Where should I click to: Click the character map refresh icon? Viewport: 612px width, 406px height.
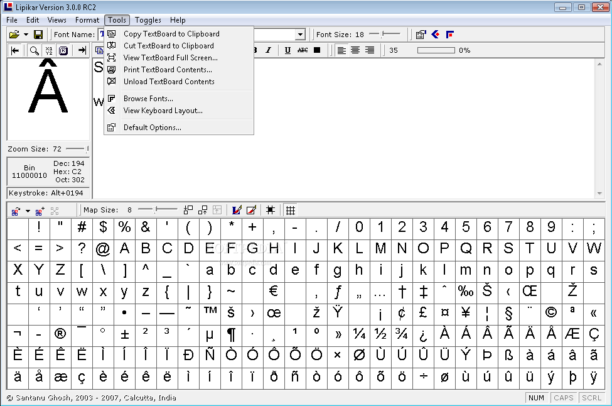[15, 211]
